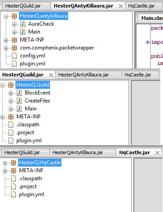Select the HesterQ.Guild tree label
The width and height of the screenshot is (163, 212).
33,85
